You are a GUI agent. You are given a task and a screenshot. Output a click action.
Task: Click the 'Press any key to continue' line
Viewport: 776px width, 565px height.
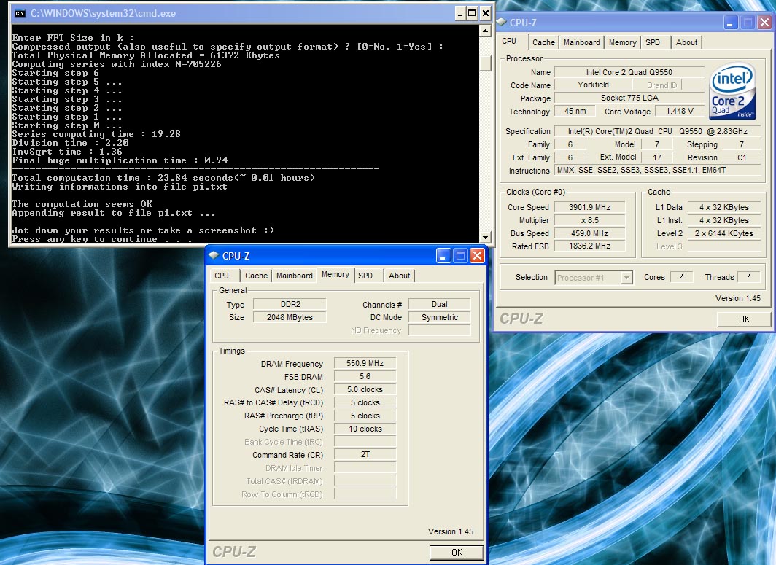pos(102,239)
